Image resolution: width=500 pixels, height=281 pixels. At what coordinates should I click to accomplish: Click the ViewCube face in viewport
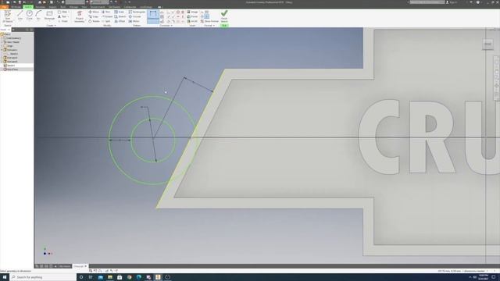487,44
